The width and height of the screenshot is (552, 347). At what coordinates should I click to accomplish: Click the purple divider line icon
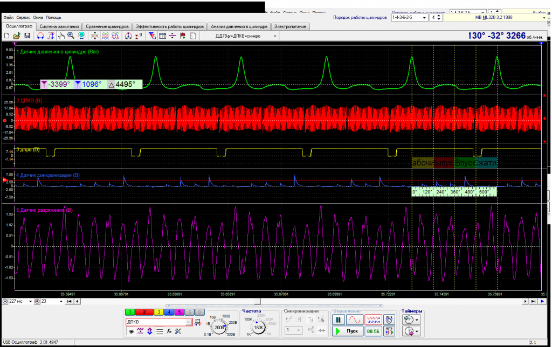coord(172,36)
